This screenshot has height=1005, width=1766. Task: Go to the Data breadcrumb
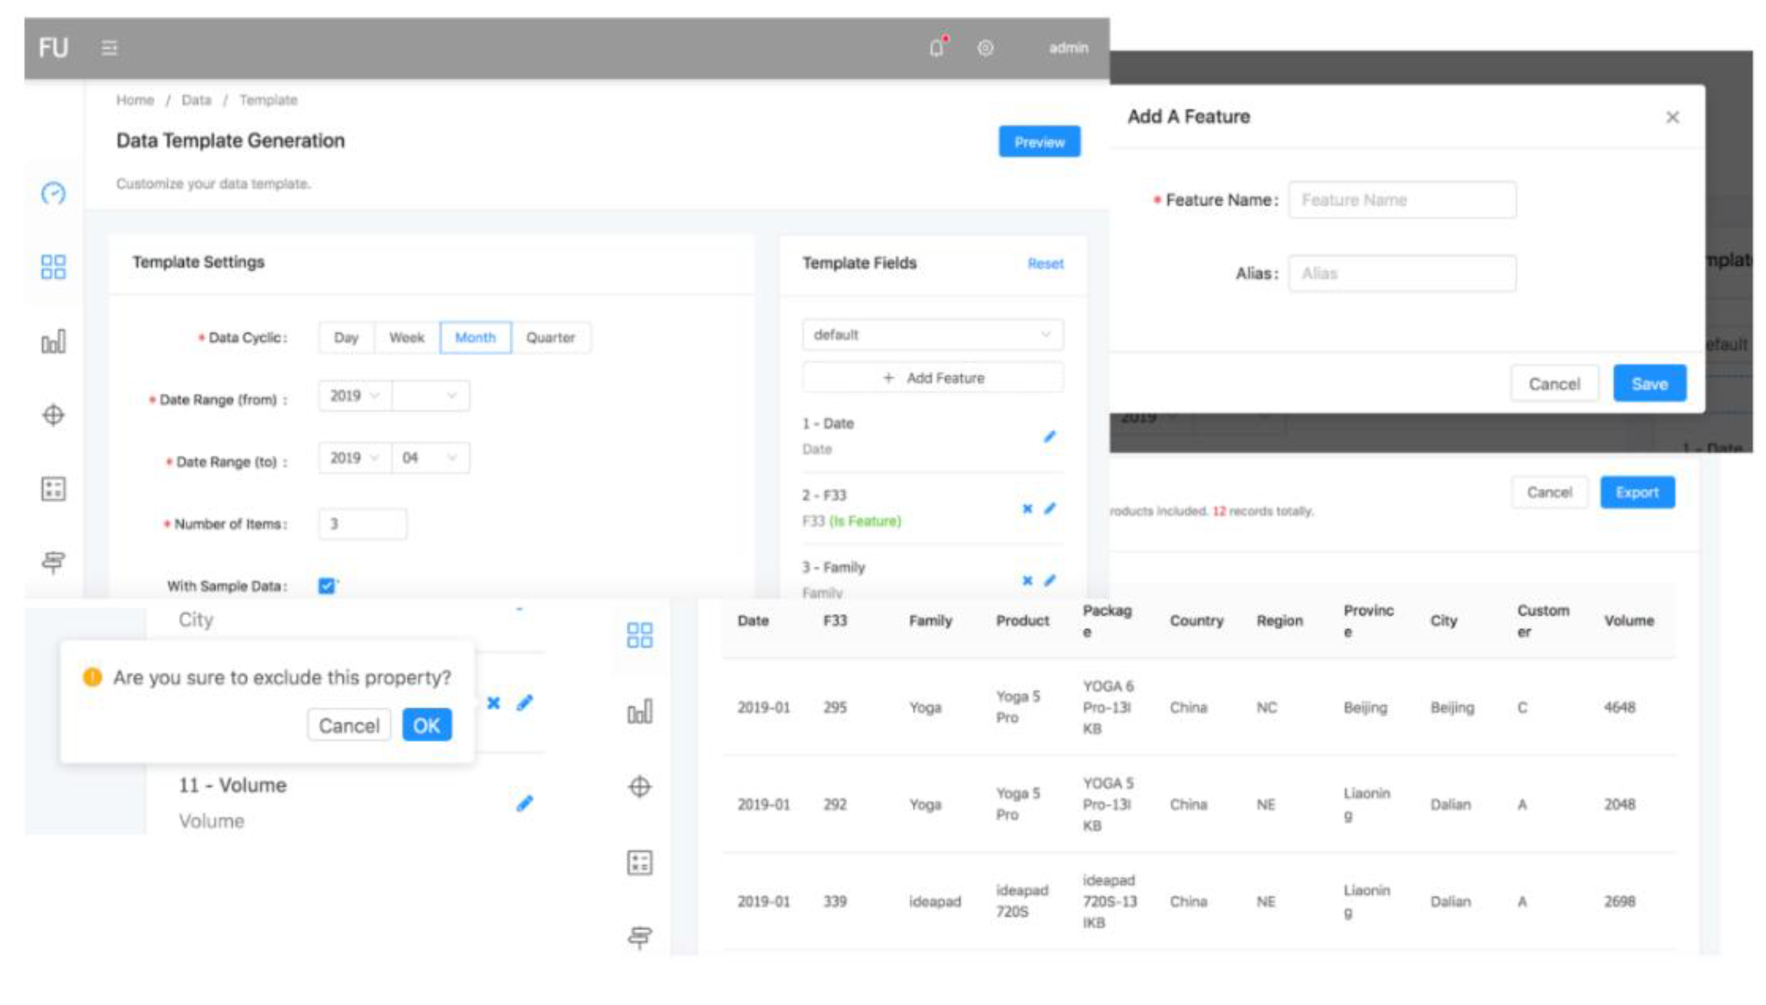(x=196, y=100)
